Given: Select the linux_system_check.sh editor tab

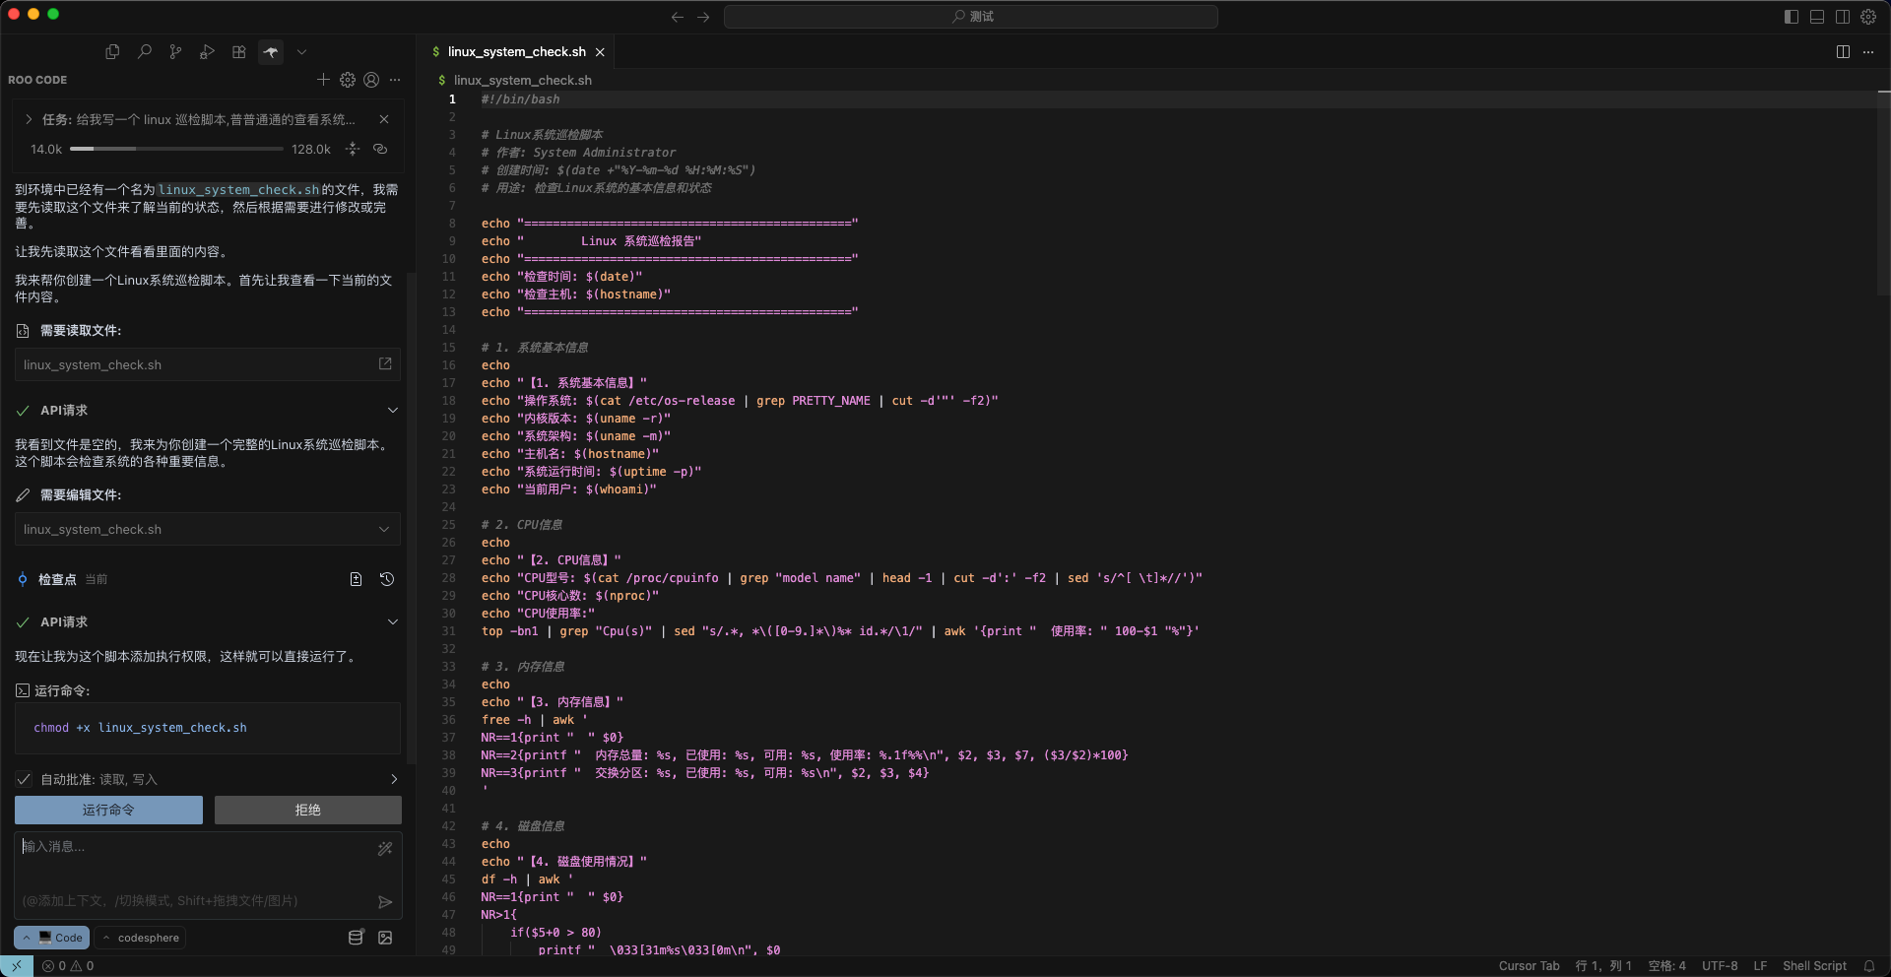Looking at the screenshot, I should coord(516,52).
